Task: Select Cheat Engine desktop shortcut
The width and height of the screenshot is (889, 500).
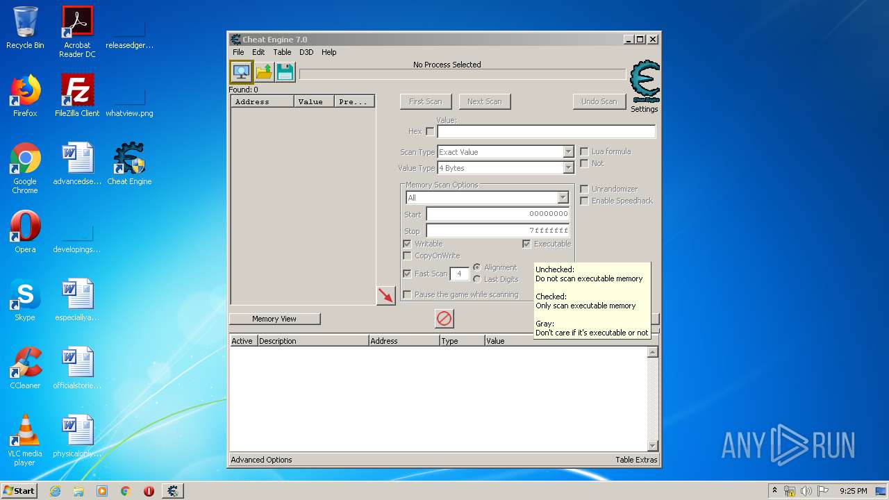Action: tap(129, 164)
